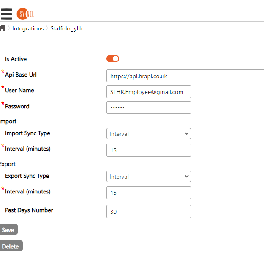The height and width of the screenshot is (254, 264).
Task: Open the hamburger navigation menu
Action: 6,14
